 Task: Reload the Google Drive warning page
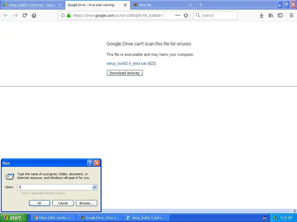pyautogui.click(x=25, y=16)
